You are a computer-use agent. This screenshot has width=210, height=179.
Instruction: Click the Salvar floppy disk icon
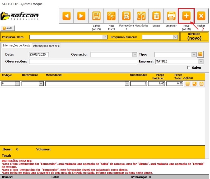pyautogui.click(x=96, y=16)
